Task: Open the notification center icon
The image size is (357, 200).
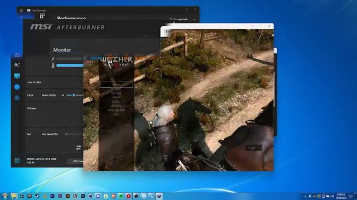Action: pyautogui.click(x=351, y=196)
